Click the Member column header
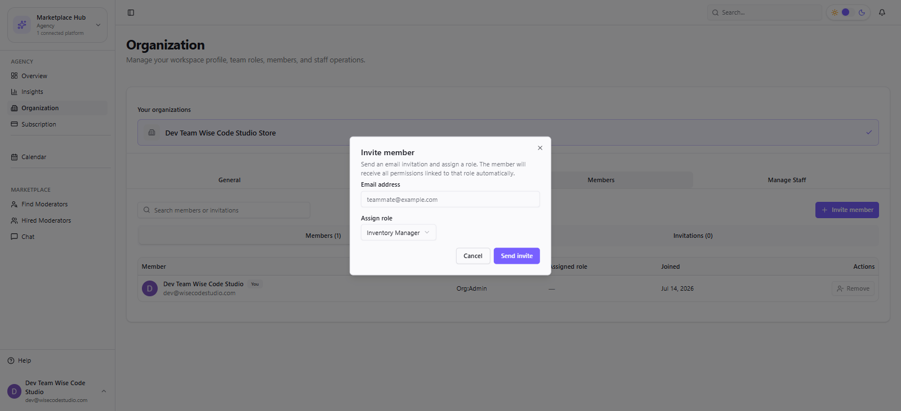 [154, 267]
